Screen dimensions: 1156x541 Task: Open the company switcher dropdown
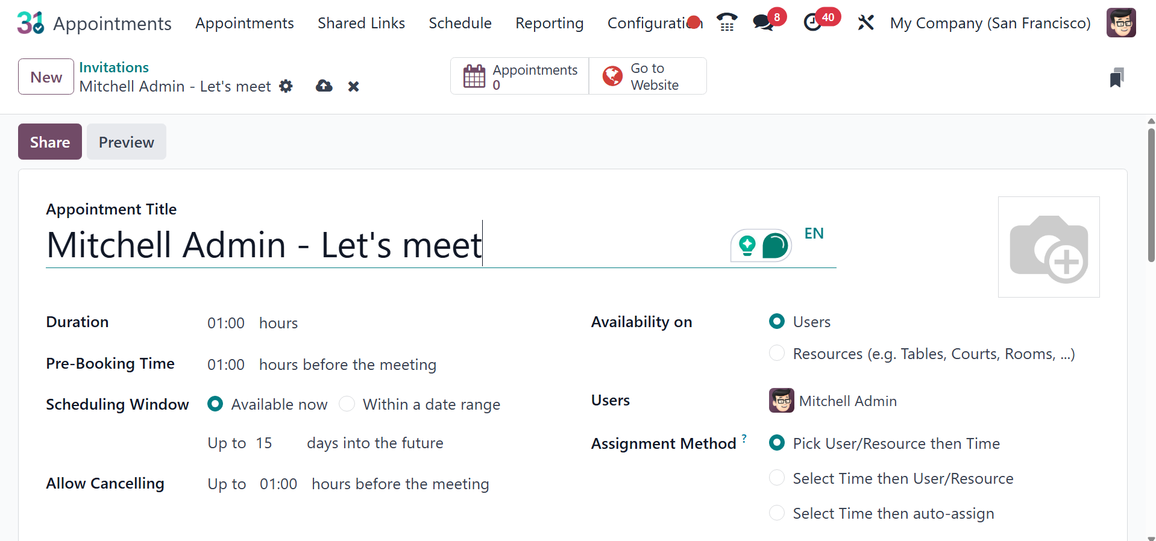tap(990, 23)
